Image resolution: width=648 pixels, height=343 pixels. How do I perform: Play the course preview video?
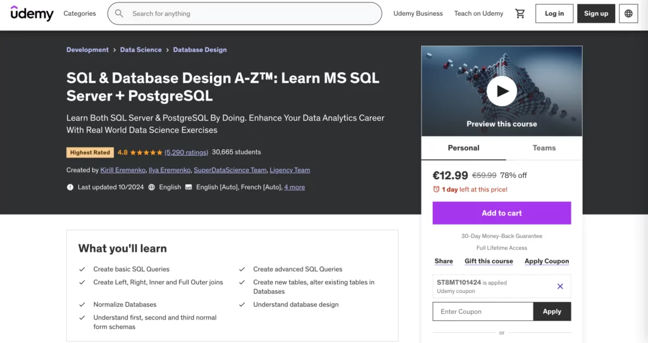[x=501, y=91]
